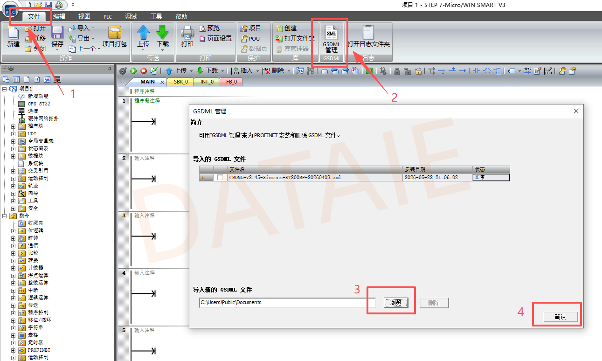Screen dimensions: 602x361
Task: Click 创建 library create item
Action: (286, 28)
